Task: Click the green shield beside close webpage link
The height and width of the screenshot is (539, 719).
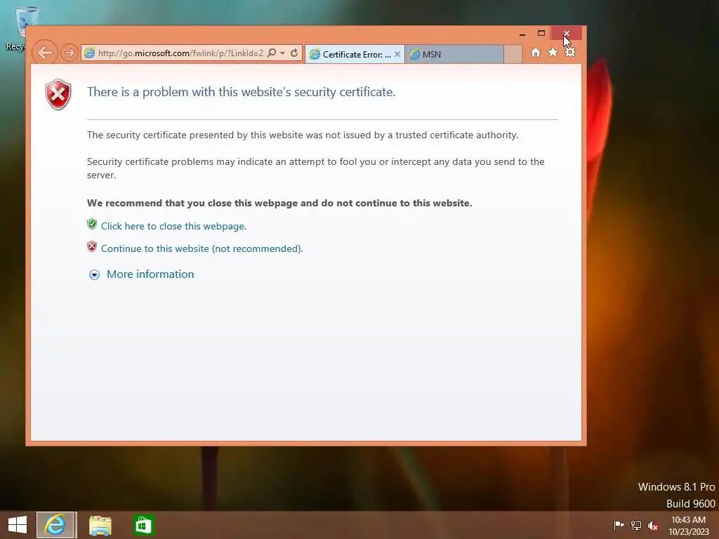Action: pos(92,224)
